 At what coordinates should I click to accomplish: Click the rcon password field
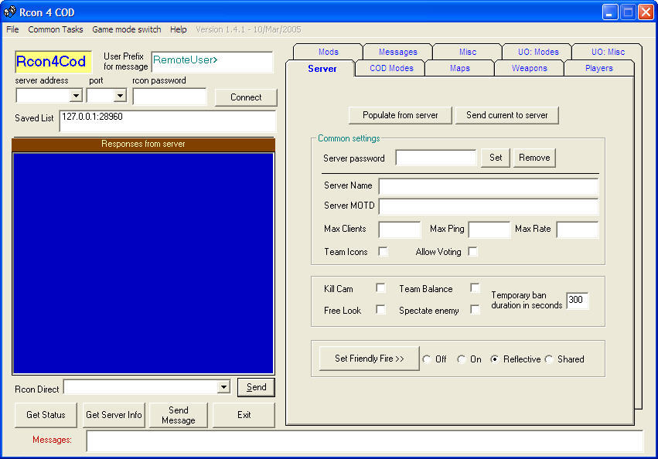169,96
